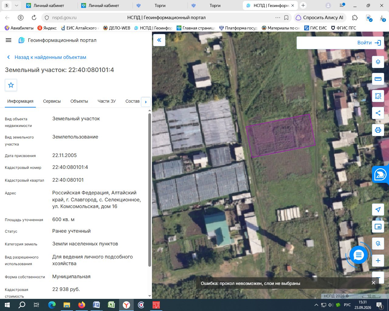Viewport: 389px width, 311px height.
Task: Click the map search-by-point tool
Action: (x=378, y=244)
